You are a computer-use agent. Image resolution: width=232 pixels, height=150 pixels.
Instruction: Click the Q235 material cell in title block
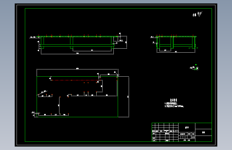187,127
